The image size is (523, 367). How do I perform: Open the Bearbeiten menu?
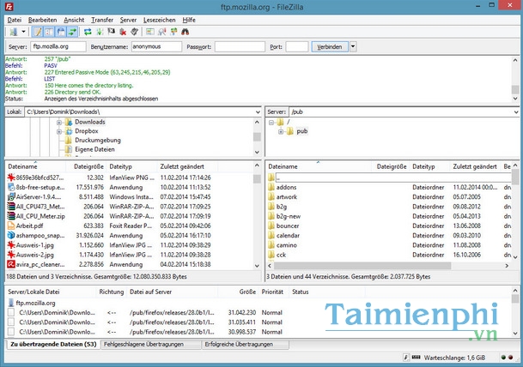click(42, 20)
